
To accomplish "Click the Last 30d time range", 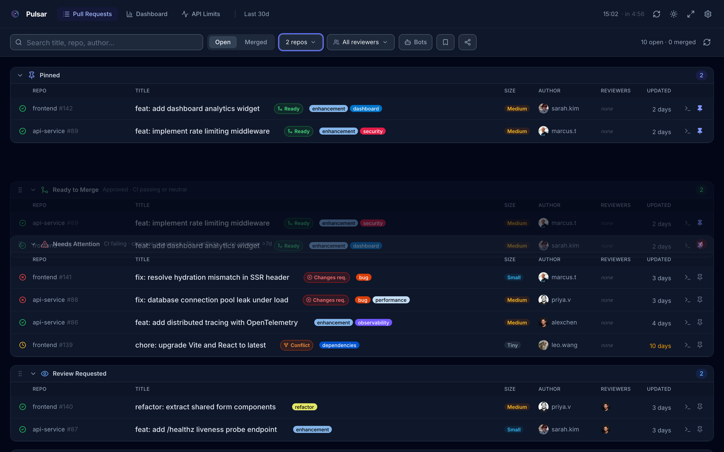I will (x=256, y=14).
